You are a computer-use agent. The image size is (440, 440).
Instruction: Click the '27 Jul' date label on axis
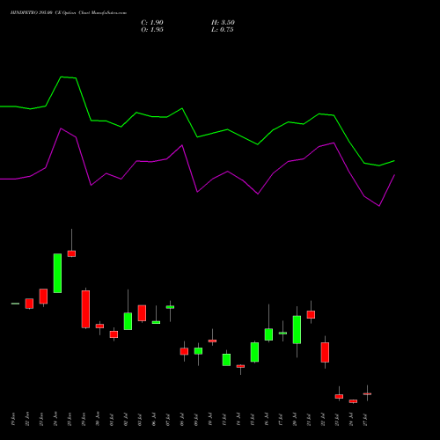[x=365, y=419]
